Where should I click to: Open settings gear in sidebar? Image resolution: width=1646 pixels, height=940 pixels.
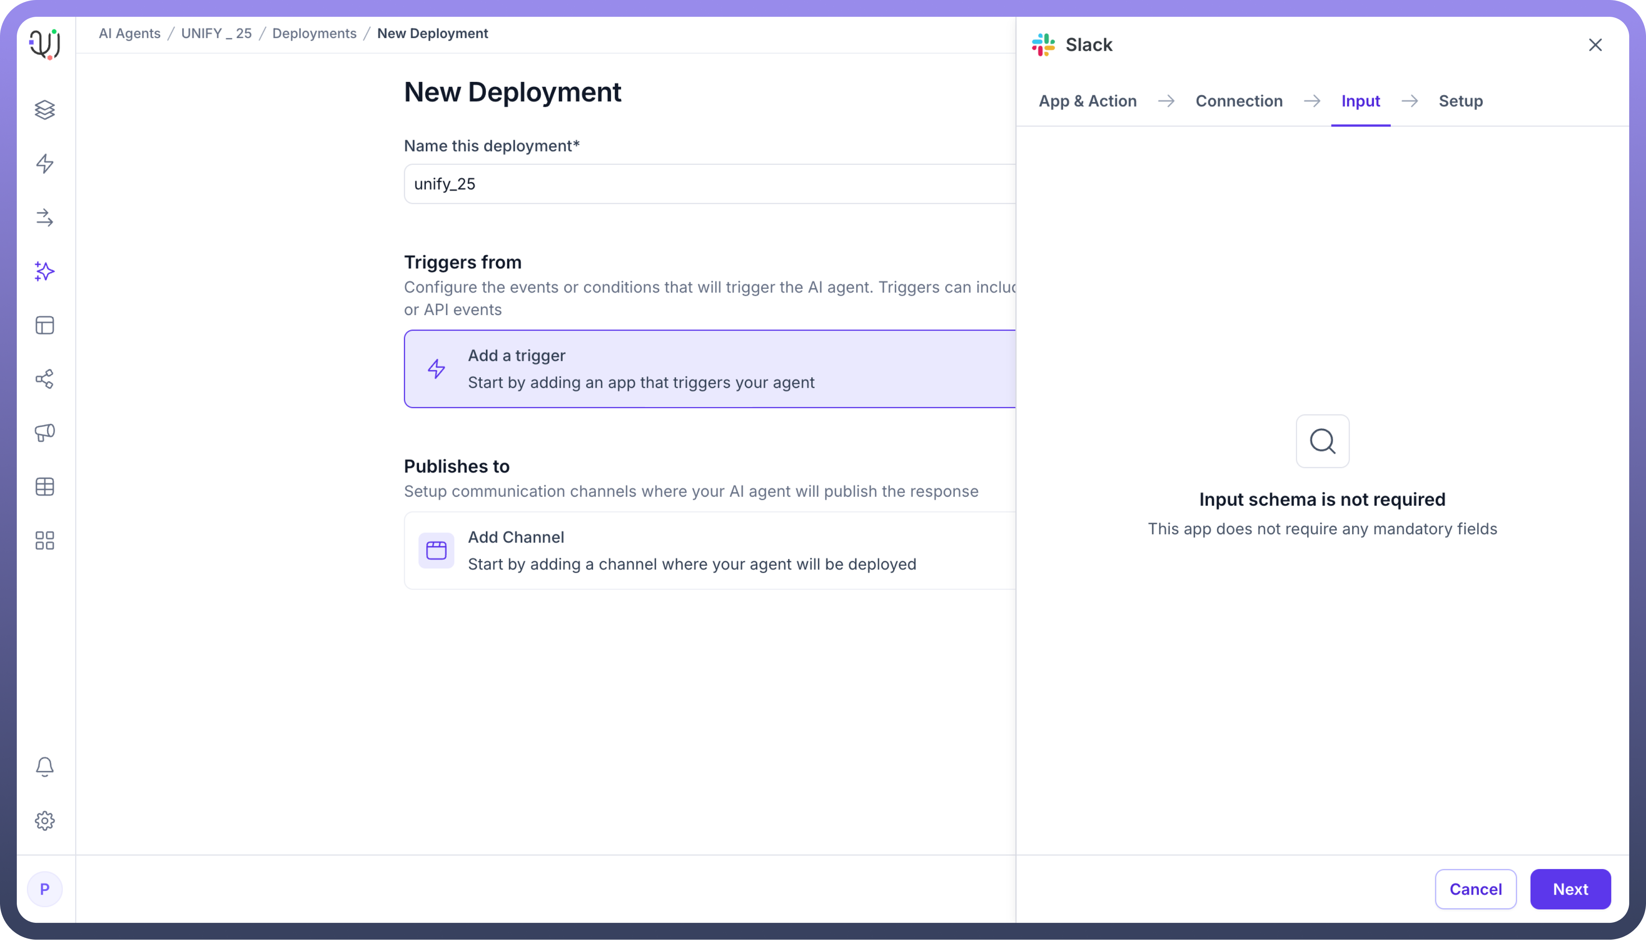tap(45, 820)
